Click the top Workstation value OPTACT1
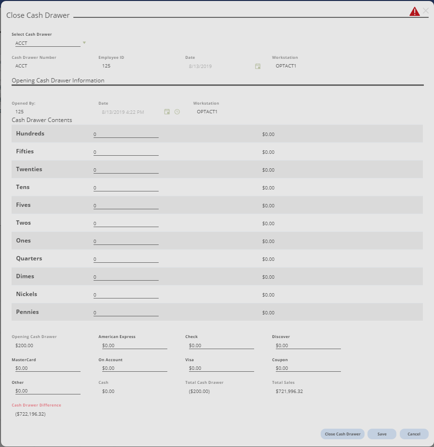Screen dimensions: 434x447 click(286, 66)
